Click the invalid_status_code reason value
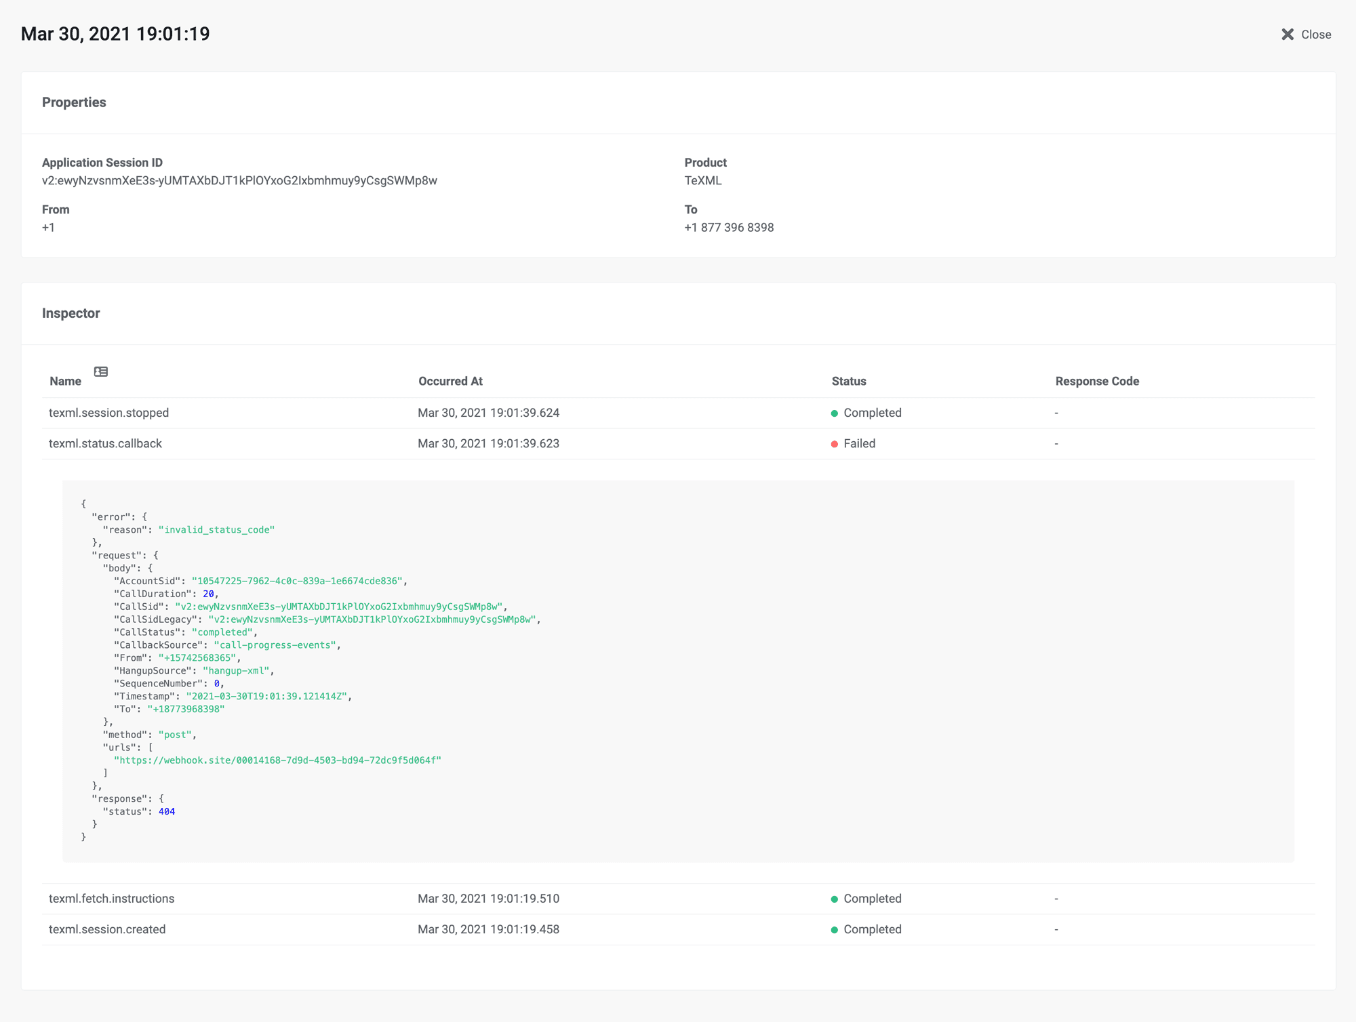Image resolution: width=1356 pixels, height=1022 pixels. pos(216,530)
